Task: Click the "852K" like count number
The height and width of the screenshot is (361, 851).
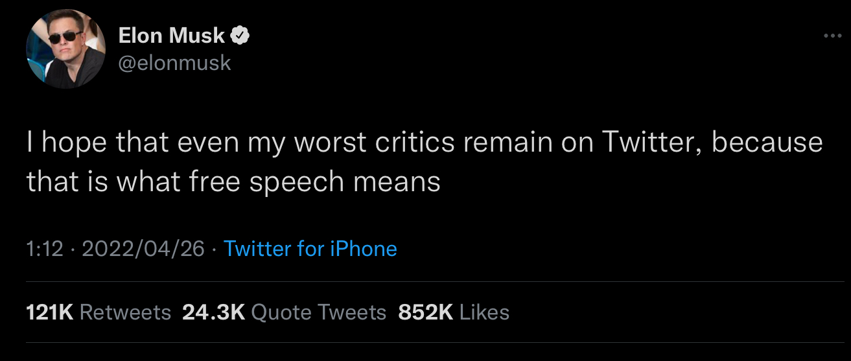Action: click(425, 312)
